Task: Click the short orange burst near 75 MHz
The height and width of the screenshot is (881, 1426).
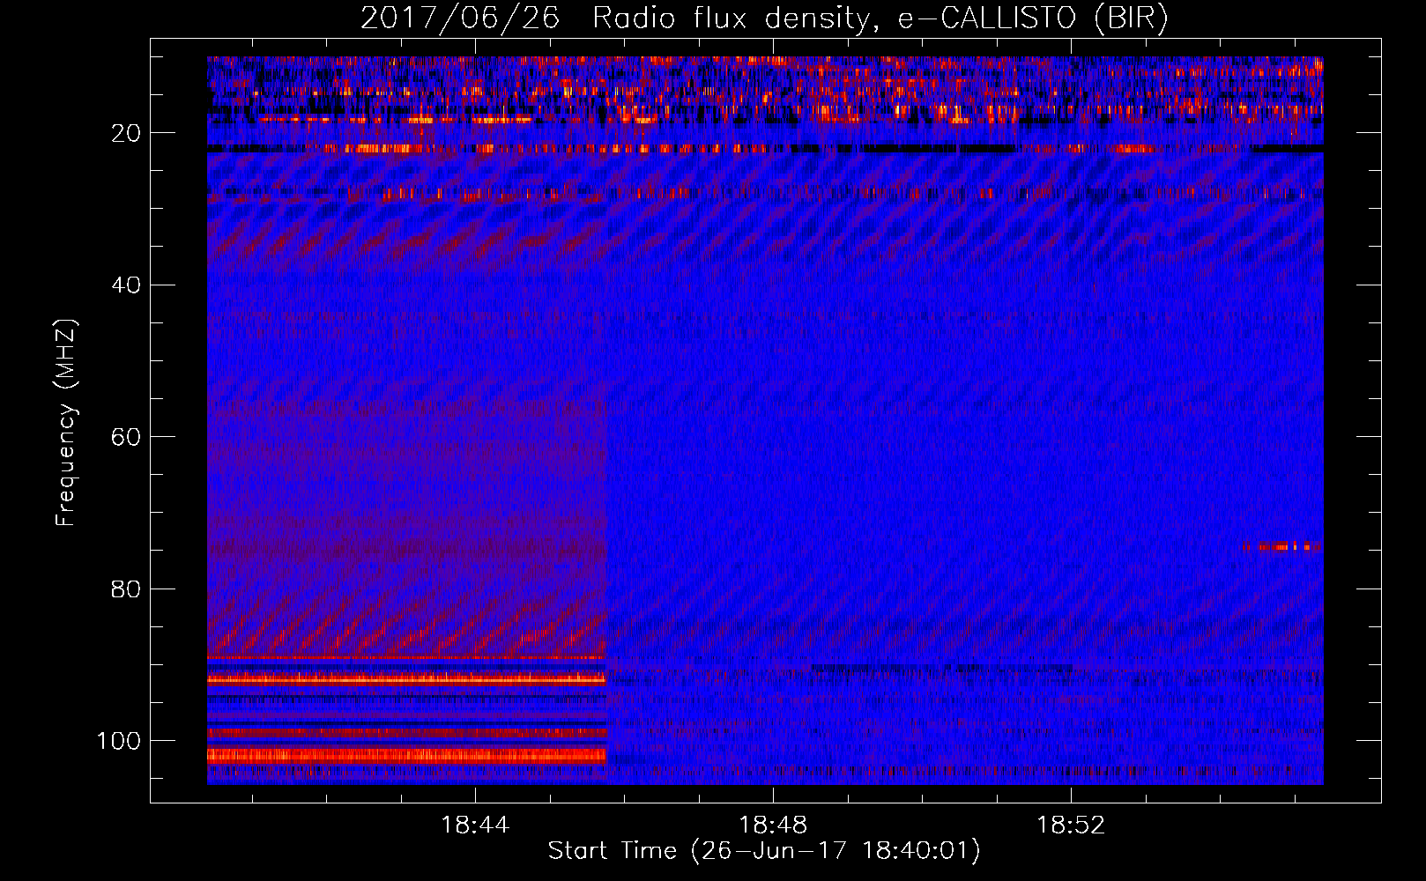Action: tap(1282, 547)
